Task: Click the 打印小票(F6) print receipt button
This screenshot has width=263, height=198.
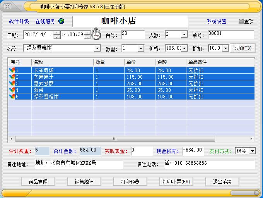Action: [x=176, y=181]
